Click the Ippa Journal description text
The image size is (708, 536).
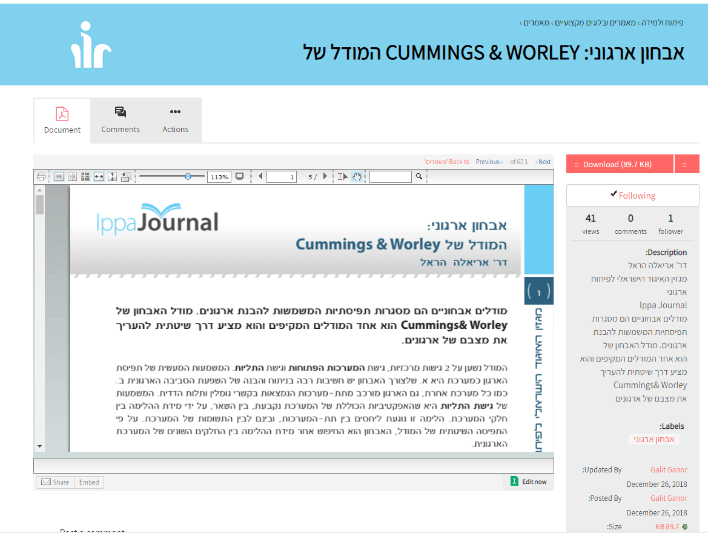click(x=663, y=305)
